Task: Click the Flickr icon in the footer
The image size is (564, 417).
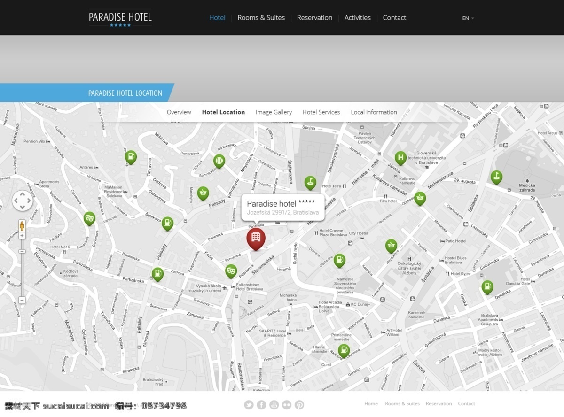Action: pyautogui.click(x=287, y=405)
